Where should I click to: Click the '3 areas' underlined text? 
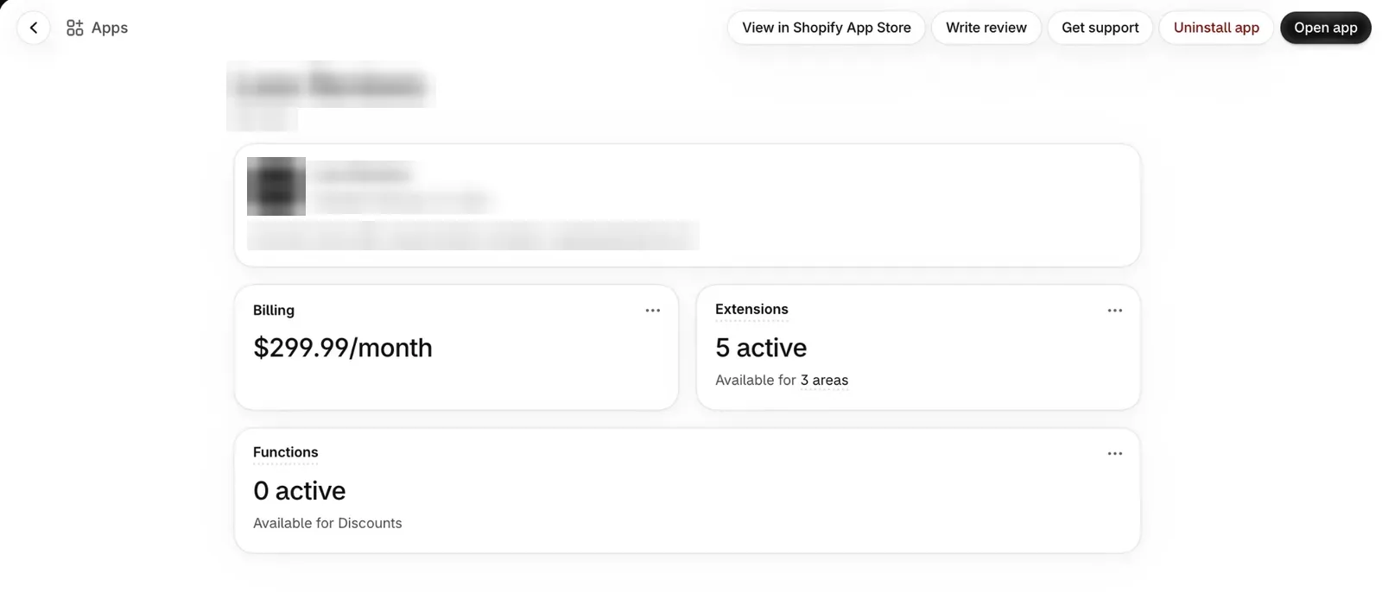point(824,381)
